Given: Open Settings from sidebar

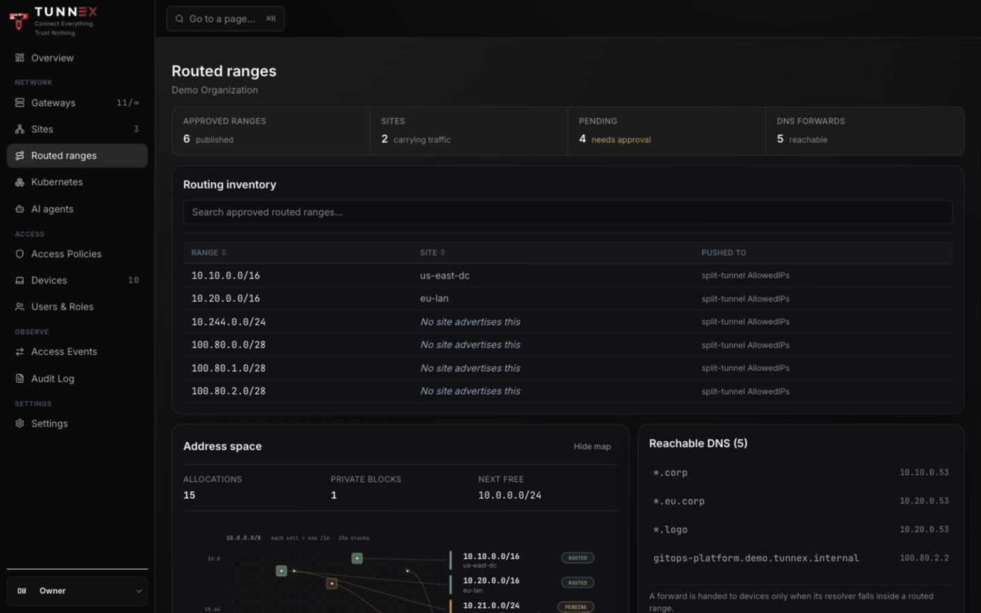Looking at the screenshot, I should (77, 424).
